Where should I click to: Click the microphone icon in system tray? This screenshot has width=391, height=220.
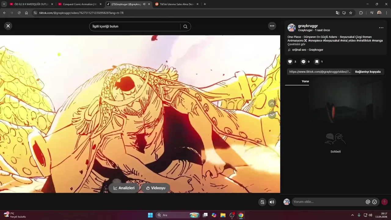pyautogui.click(x=359, y=215)
